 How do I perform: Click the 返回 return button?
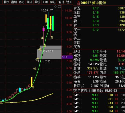[x=69, y=2]
